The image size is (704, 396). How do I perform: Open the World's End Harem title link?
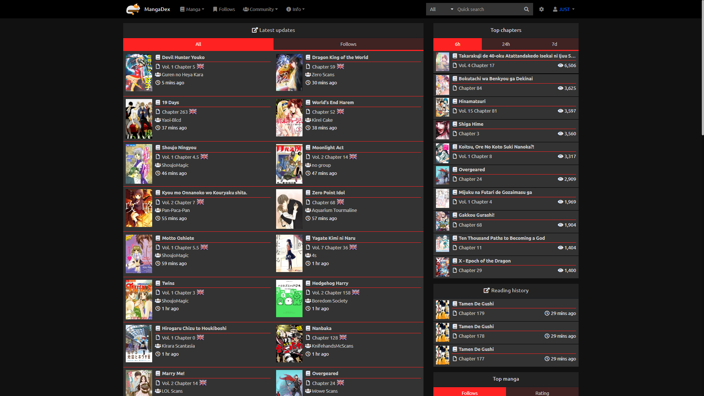[x=333, y=102]
